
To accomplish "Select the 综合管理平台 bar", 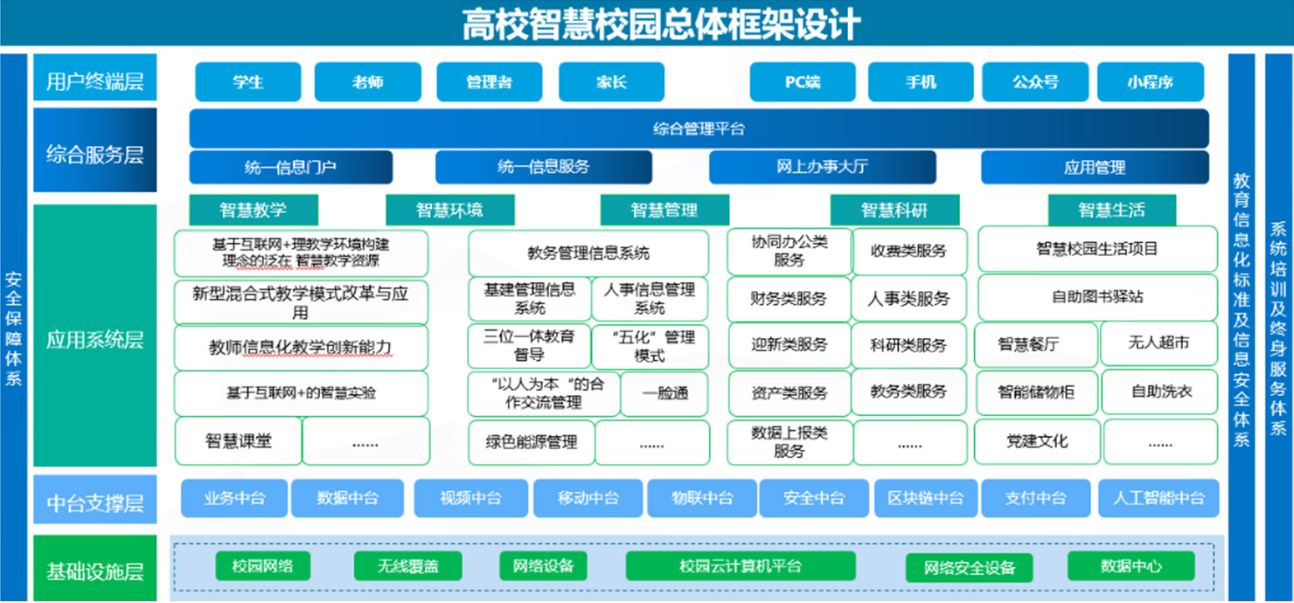I will (x=699, y=128).
